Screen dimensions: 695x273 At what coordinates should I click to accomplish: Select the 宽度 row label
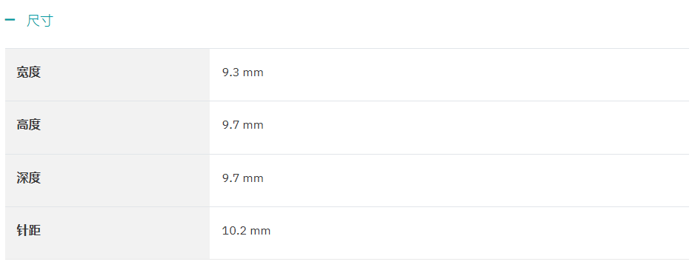coord(29,72)
